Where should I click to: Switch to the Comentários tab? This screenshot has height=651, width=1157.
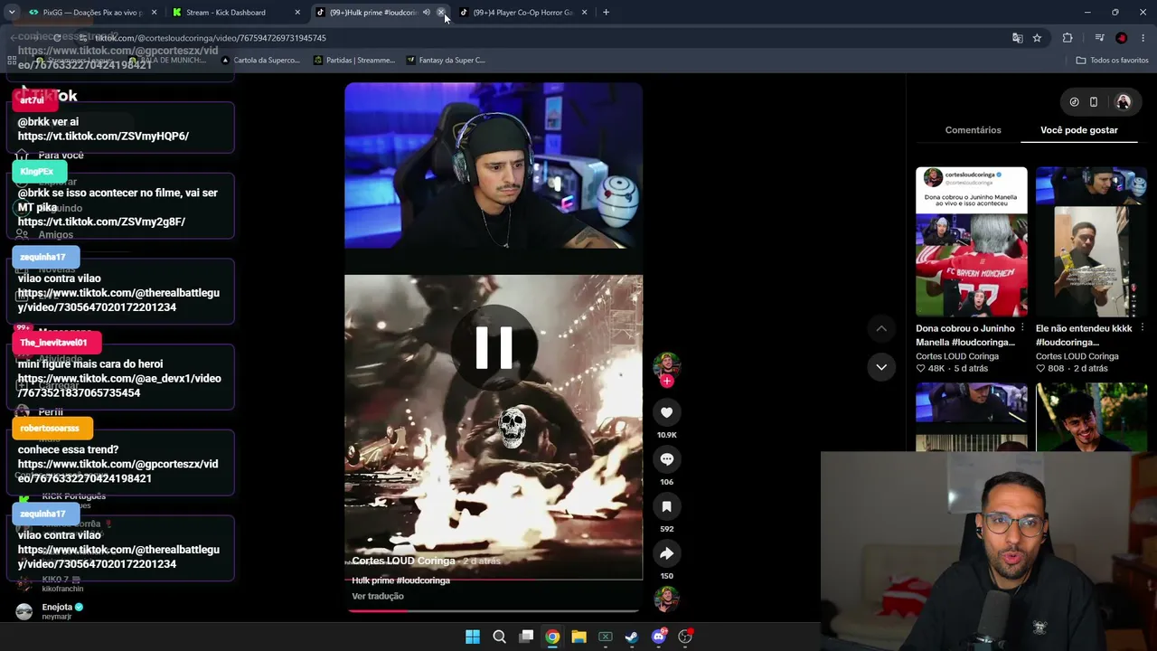[973, 130]
